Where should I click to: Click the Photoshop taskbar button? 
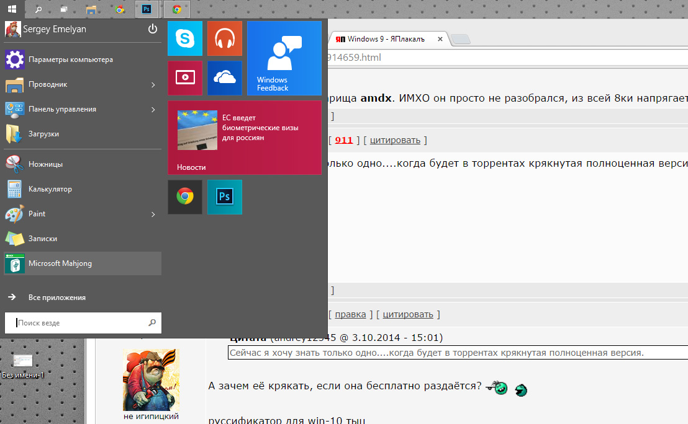[x=147, y=9]
